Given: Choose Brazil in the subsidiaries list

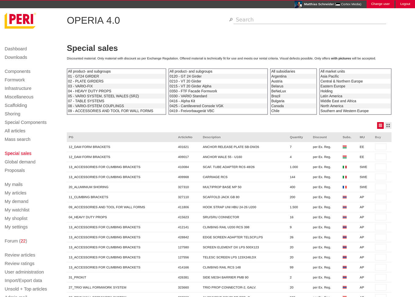Looking at the screenshot, I should 276,96.
